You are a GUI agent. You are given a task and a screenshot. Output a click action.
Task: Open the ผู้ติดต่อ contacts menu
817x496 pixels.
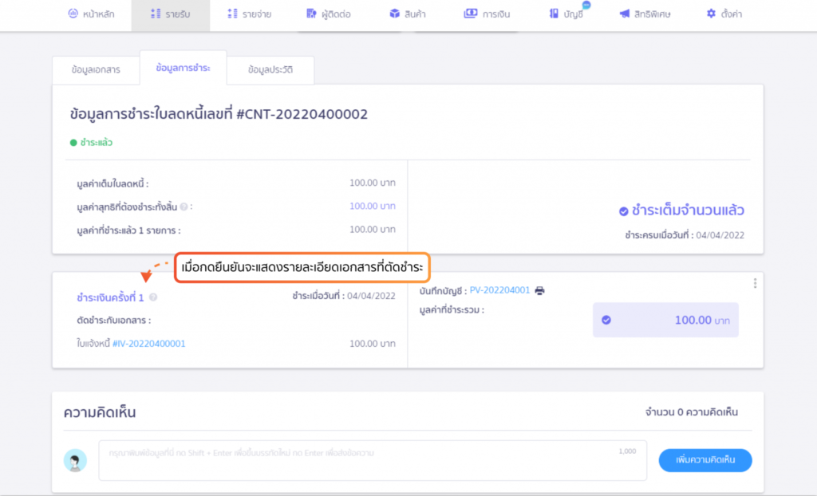pyautogui.click(x=328, y=14)
